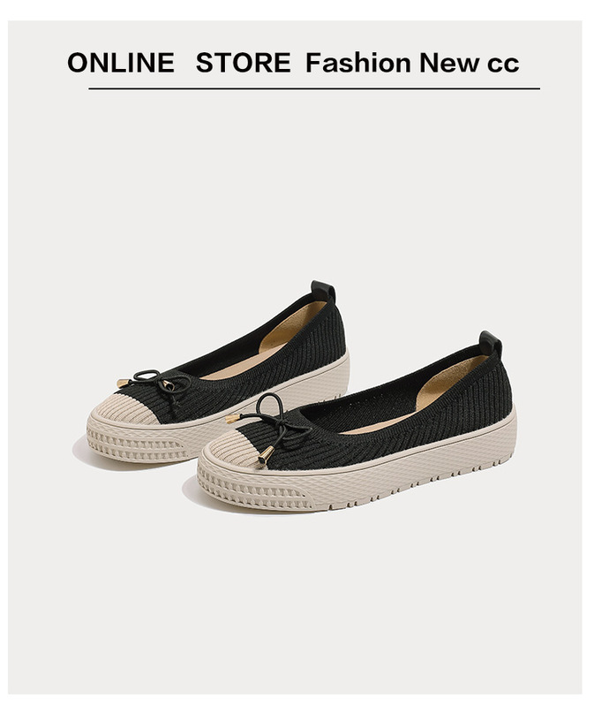Click the word ONLINE in the header
Viewport: 594px width, 707px height.
(121, 62)
